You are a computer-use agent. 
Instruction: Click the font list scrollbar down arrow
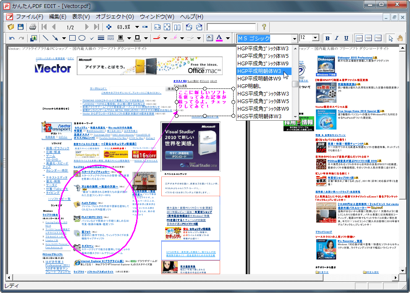295,117
